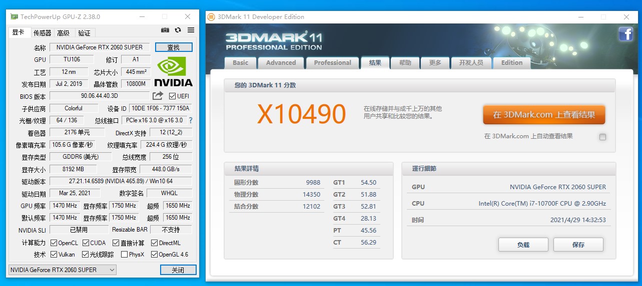Click the GPU-Z title bar app icon

(x=14, y=16)
